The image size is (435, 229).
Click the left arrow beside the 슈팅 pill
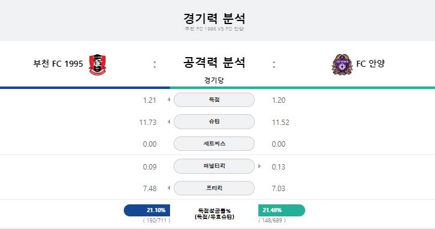tap(169, 121)
